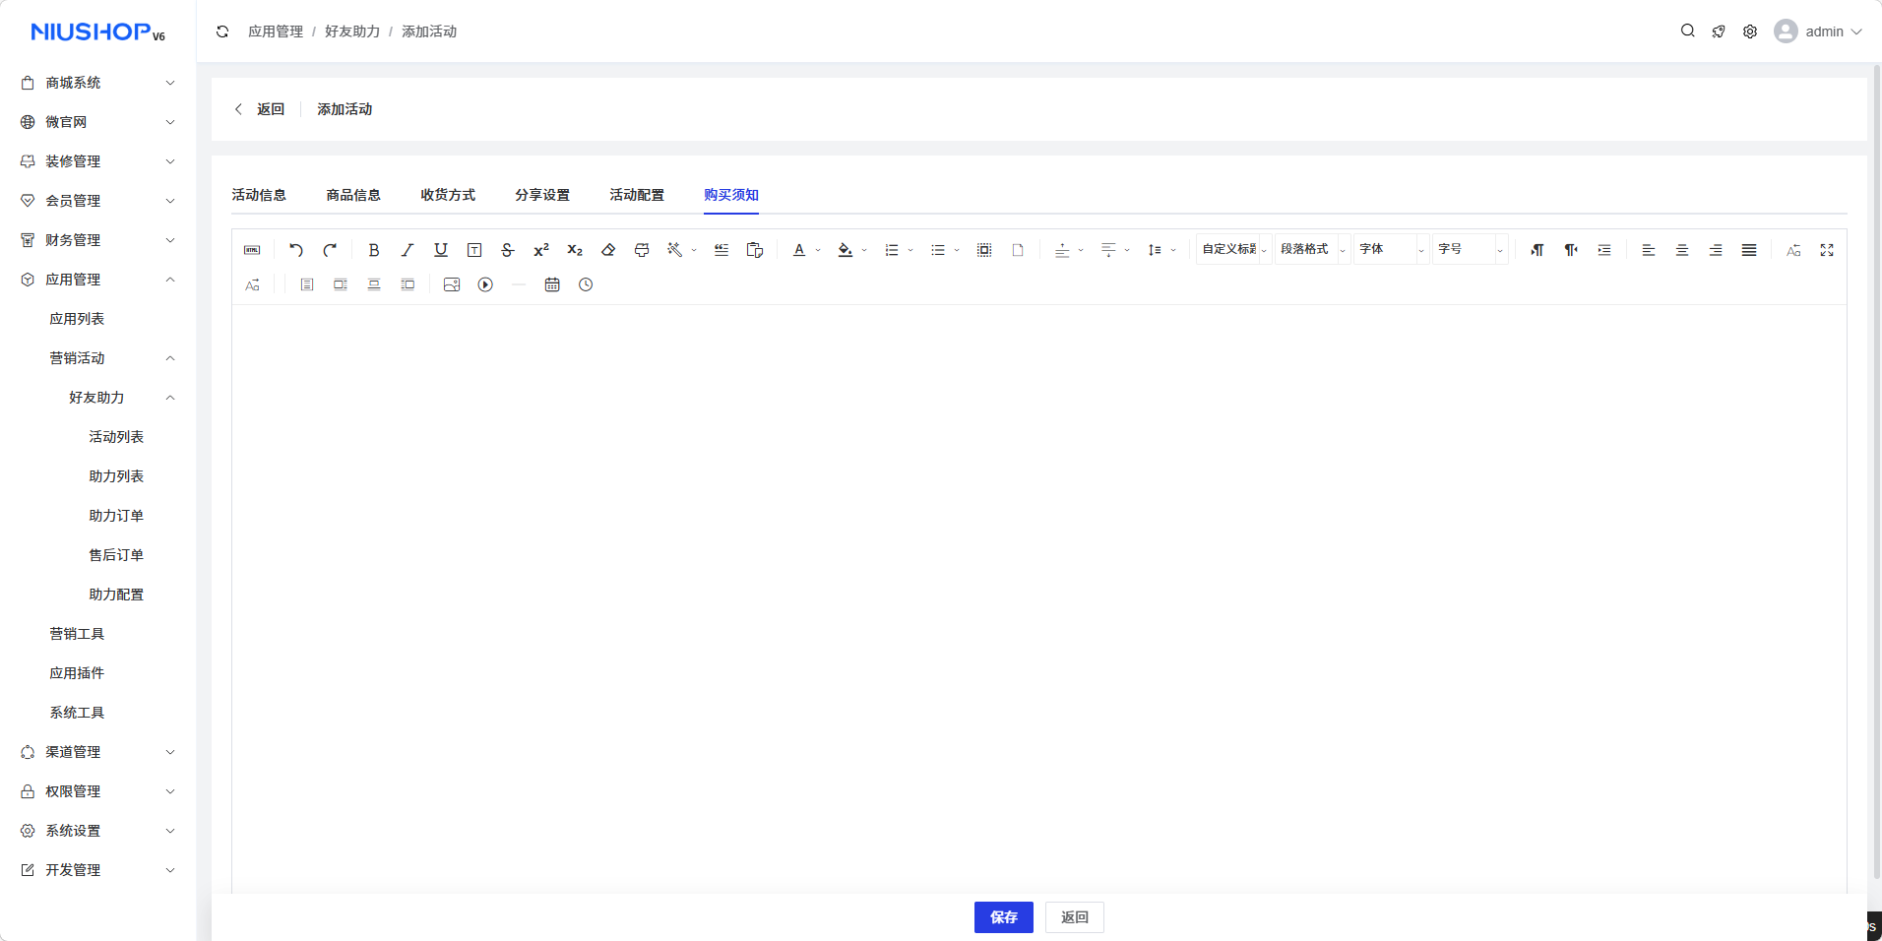Insert date using the calendar icon
The width and height of the screenshot is (1882, 941).
tap(552, 284)
